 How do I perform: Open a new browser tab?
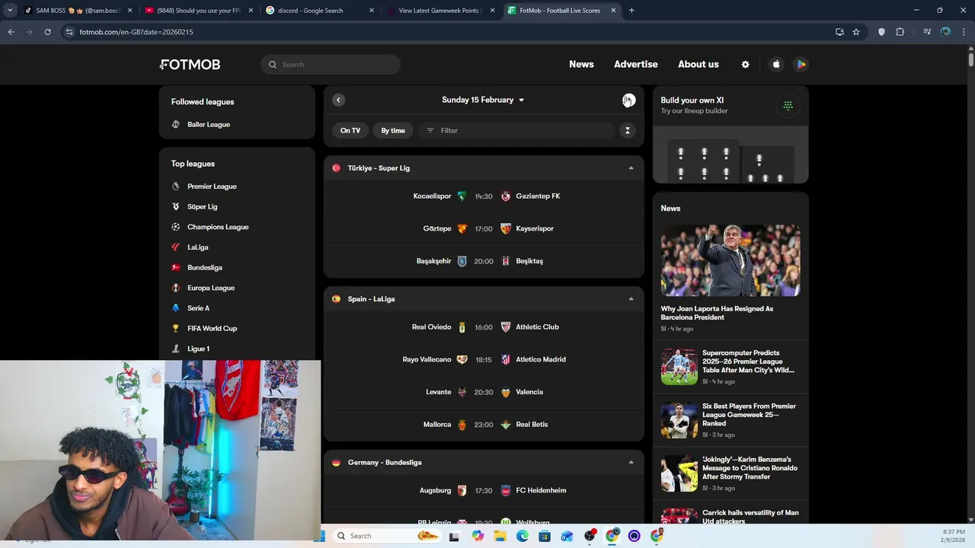tap(631, 11)
